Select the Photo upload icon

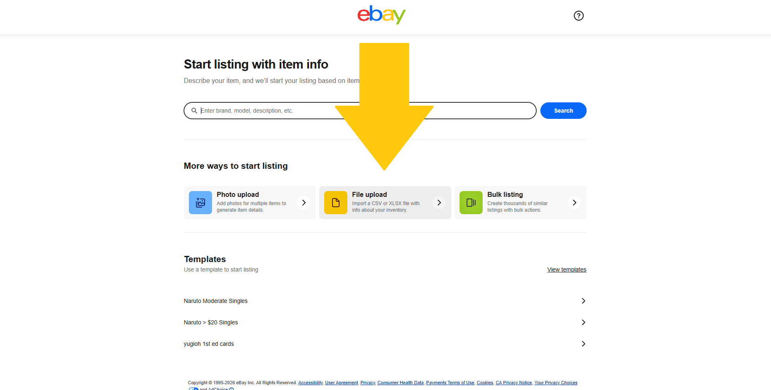point(200,203)
